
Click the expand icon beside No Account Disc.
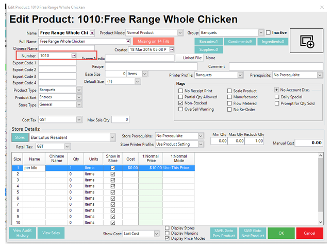point(276,90)
